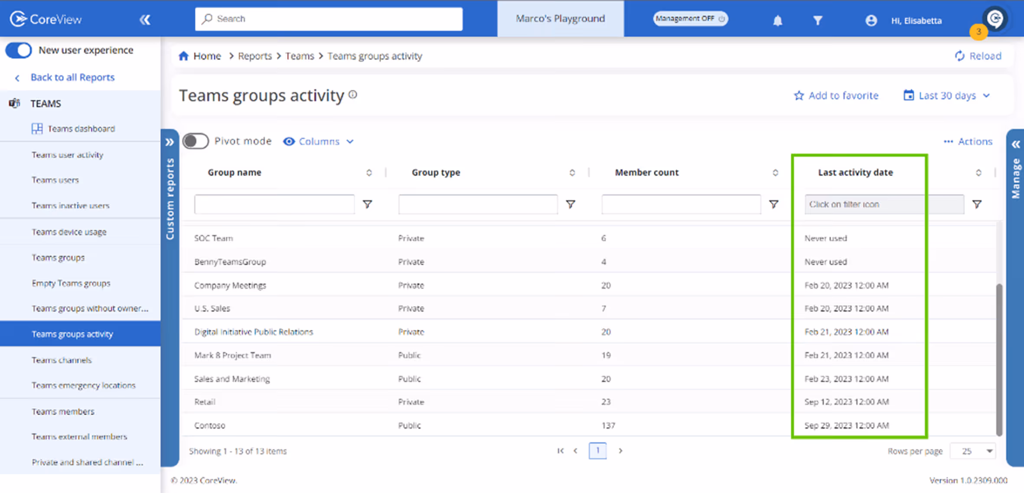Screen dimensions: 1024x493
Task: Click the user profile icon
Action: click(871, 20)
